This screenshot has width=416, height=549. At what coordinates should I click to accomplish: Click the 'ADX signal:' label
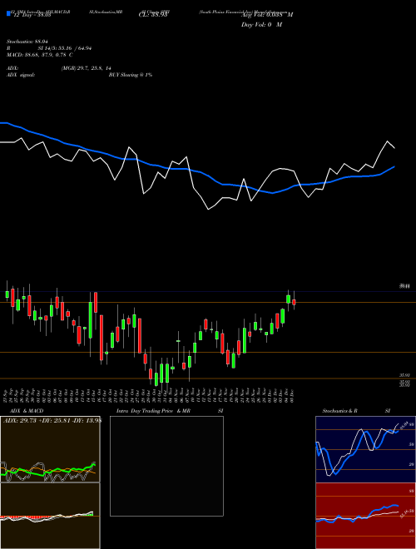21,75
